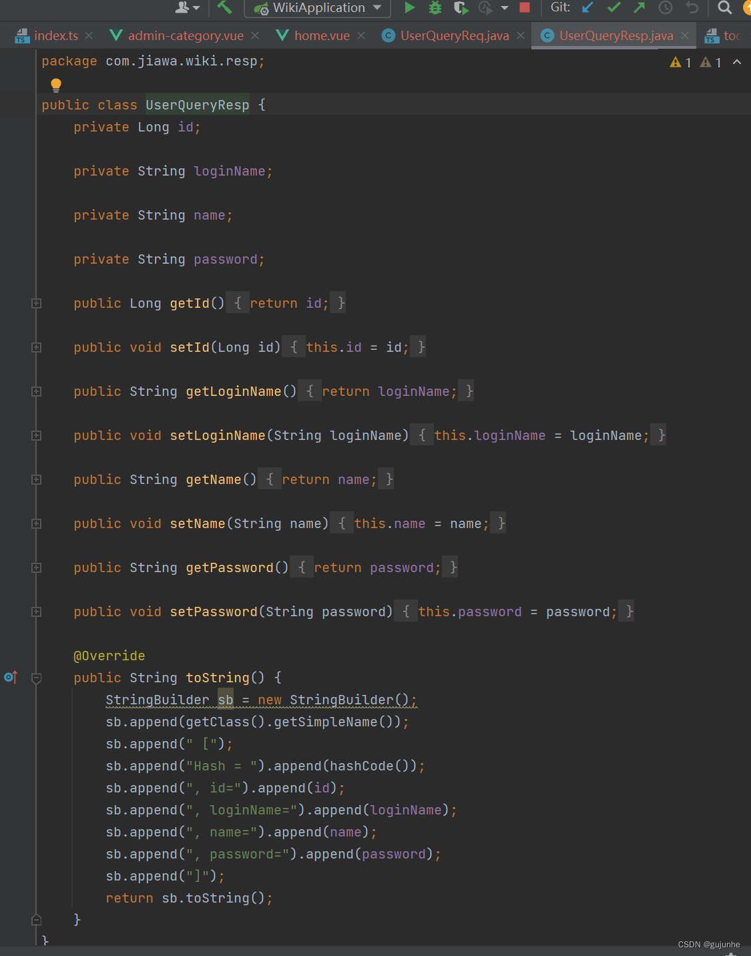Stop the running application

525,7
